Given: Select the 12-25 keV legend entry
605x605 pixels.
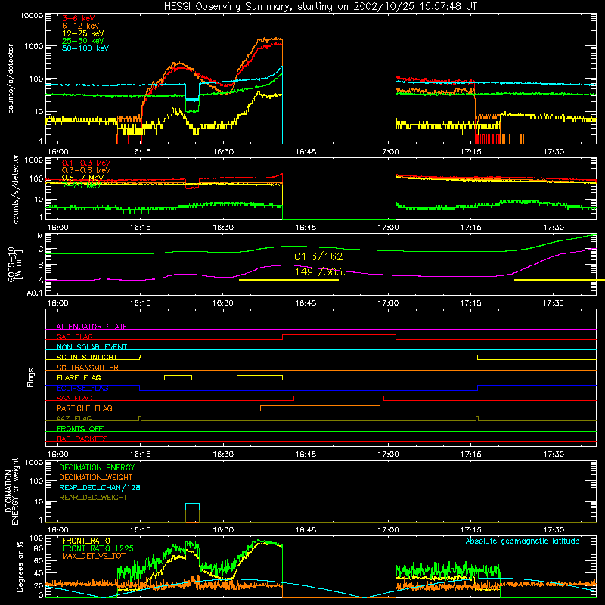Looking at the screenshot, I should point(82,33).
